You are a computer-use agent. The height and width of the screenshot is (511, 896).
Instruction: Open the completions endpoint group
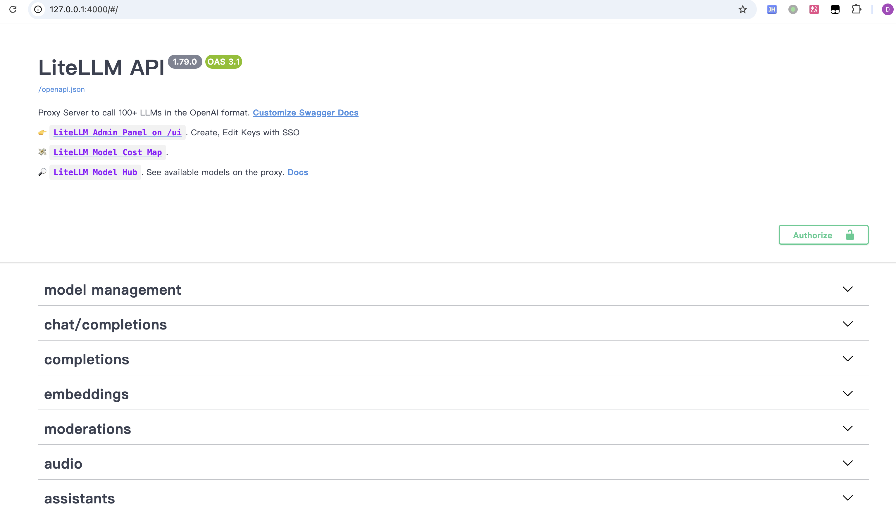(x=87, y=359)
